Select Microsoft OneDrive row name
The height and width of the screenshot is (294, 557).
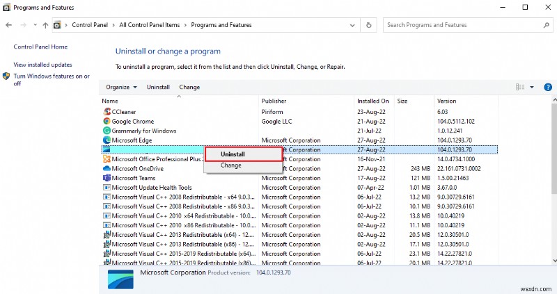tap(137, 168)
